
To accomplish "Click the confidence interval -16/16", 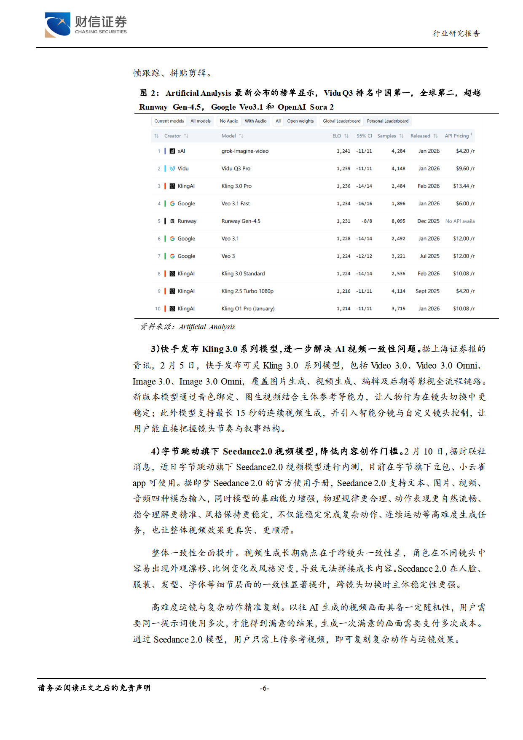I will (x=364, y=204).
